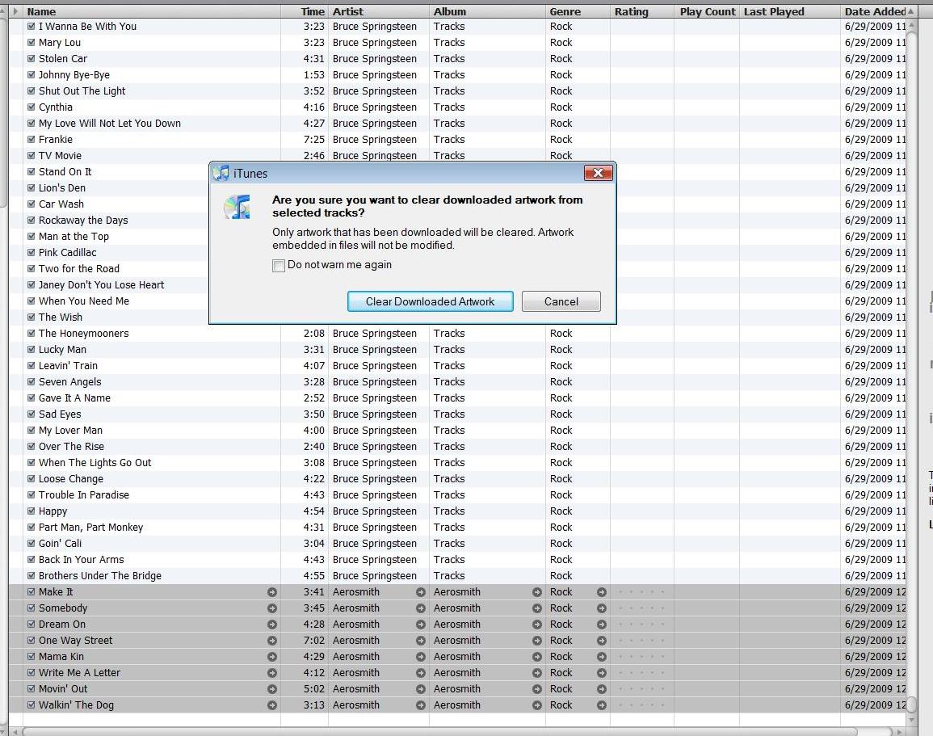Click the genre arrow icon in Dream On row
This screenshot has width=933, height=736.
[x=602, y=625]
